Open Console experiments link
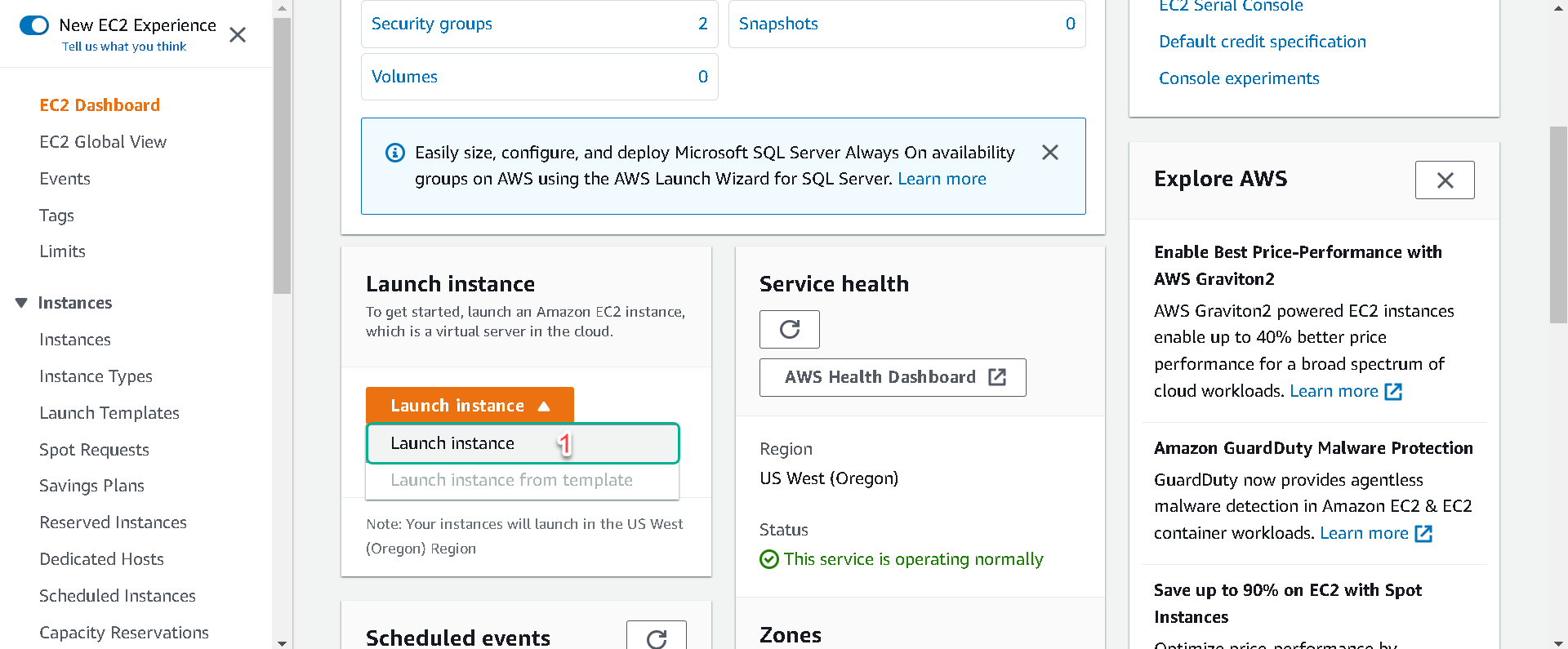Screen dimensions: 1568x649 click(1239, 78)
